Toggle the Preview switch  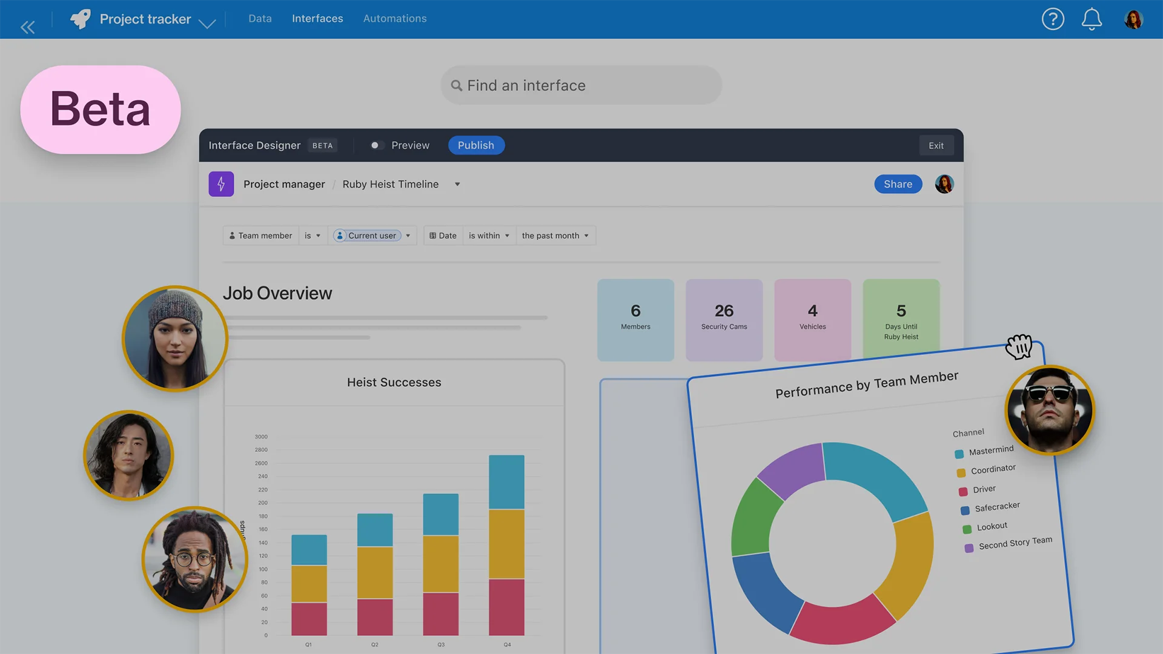tap(376, 145)
